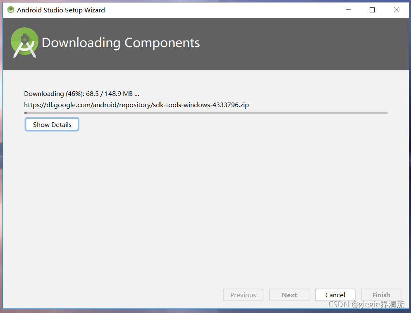Click the 'Downloading (46%)' status text
The width and height of the screenshot is (411, 313).
(x=81, y=93)
